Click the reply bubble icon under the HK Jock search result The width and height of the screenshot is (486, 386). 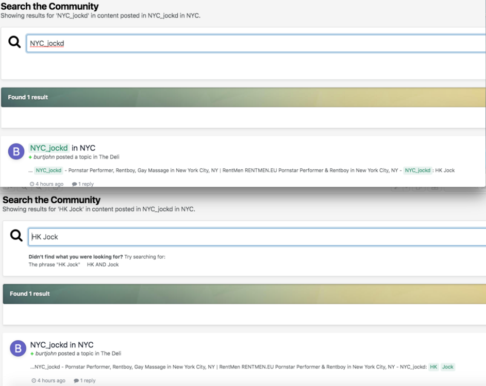pyautogui.click(x=76, y=381)
